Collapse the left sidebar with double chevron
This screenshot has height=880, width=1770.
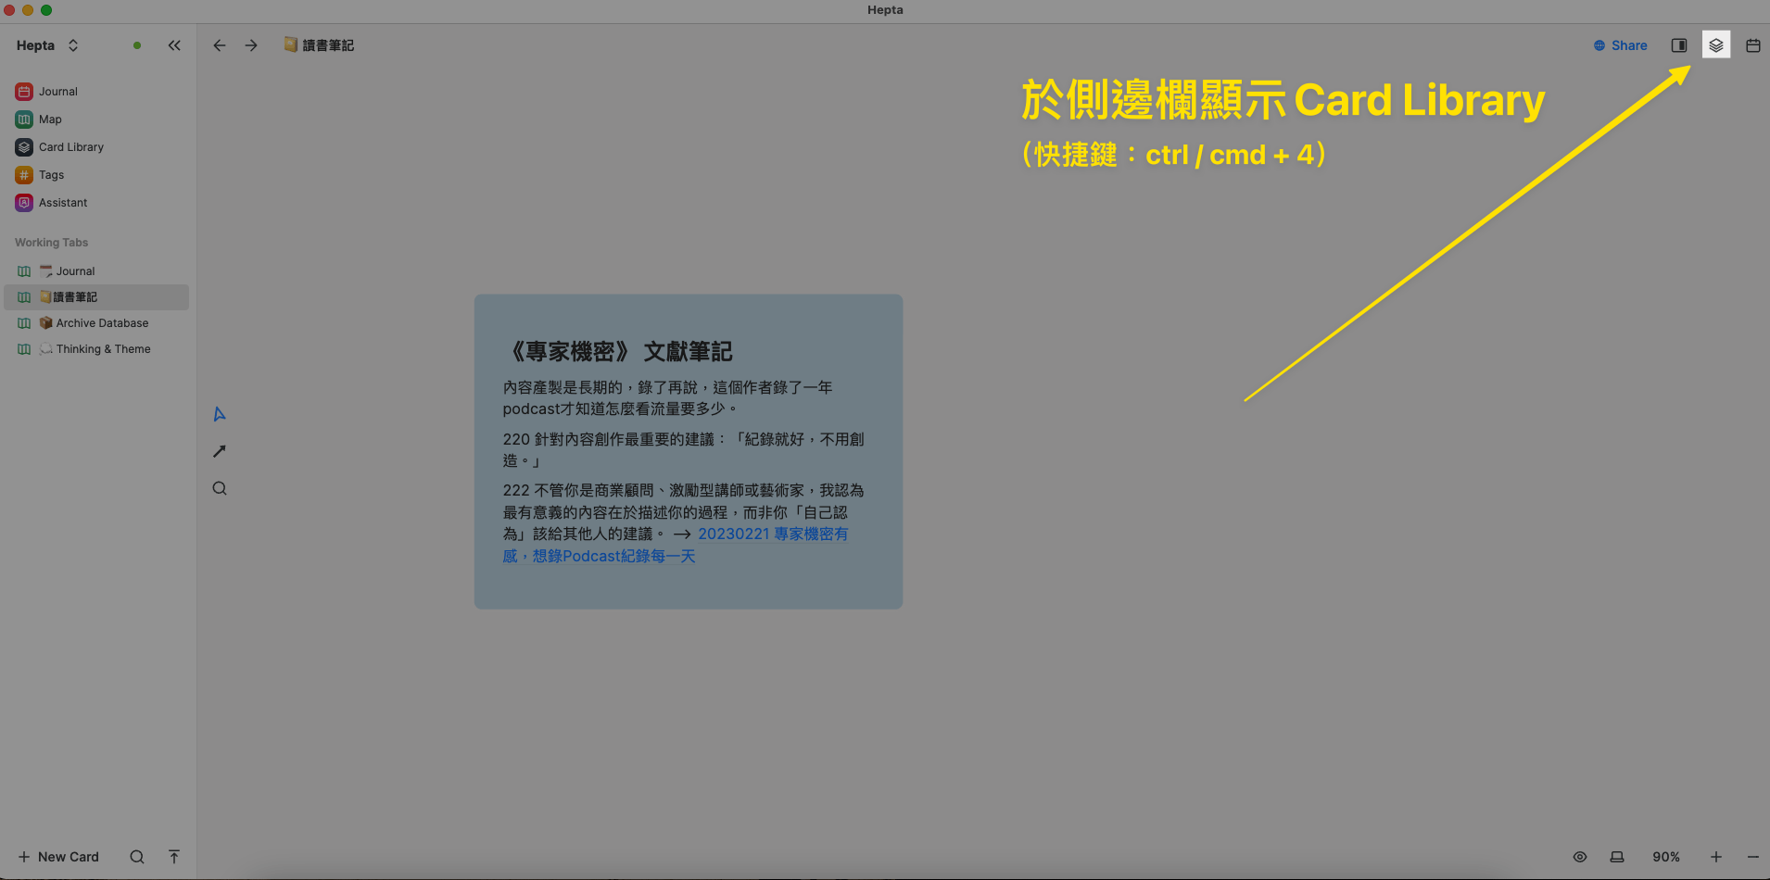coord(174,45)
